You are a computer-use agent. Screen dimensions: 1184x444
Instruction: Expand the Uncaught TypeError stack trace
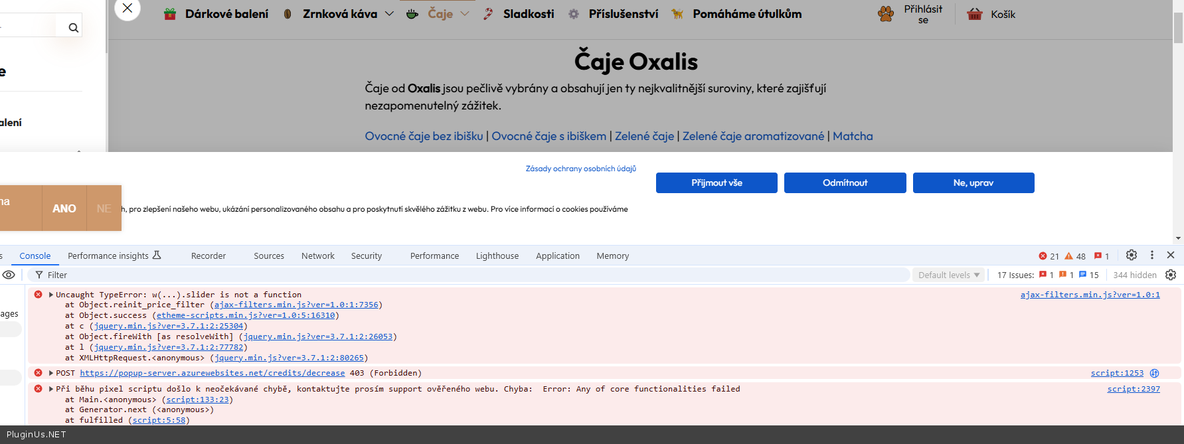[x=51, y=295]
